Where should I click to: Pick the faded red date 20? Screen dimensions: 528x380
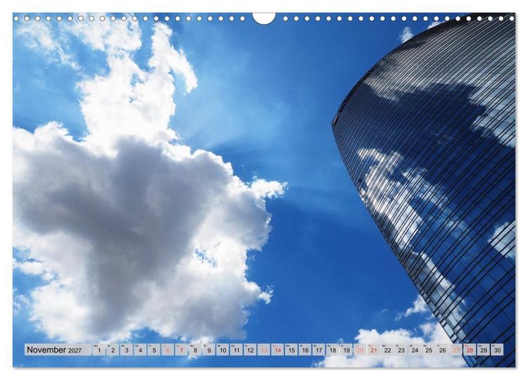click(x=360, y=350)
